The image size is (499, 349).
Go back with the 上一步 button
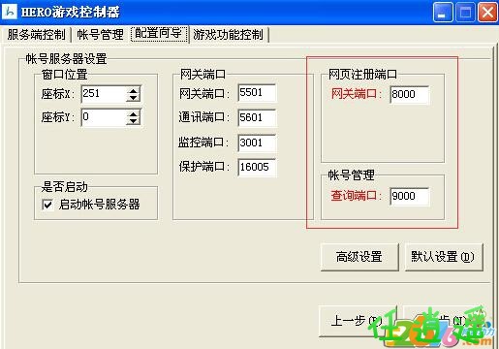(358, 321)
